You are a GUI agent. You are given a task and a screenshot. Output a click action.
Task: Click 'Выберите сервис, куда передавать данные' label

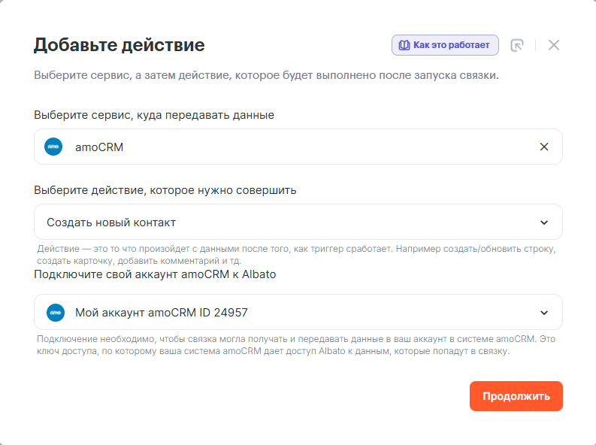coord(154,115)
